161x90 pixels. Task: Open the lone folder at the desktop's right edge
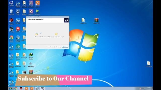[149, 64]
